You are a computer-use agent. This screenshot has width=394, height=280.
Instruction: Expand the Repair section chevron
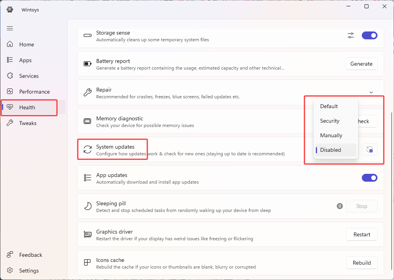click(x=371, y=92)
